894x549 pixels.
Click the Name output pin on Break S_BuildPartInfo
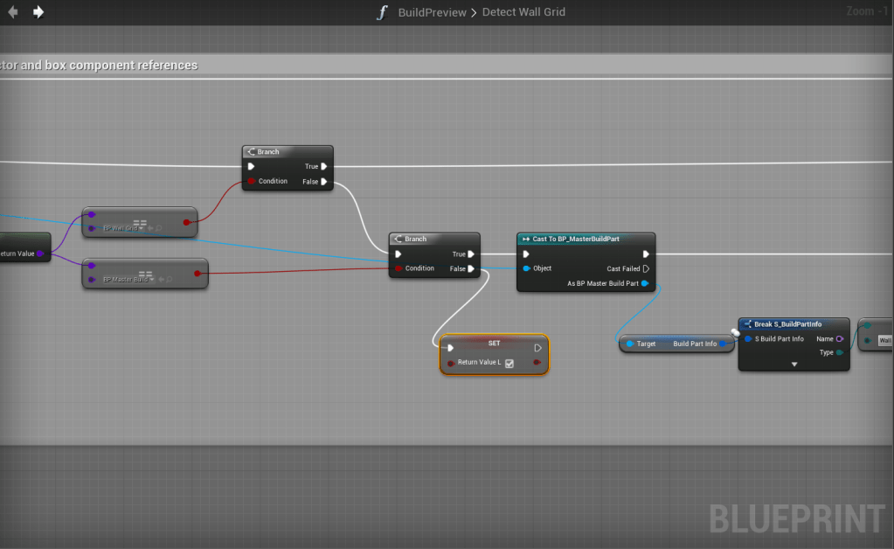tap(839, 339)
